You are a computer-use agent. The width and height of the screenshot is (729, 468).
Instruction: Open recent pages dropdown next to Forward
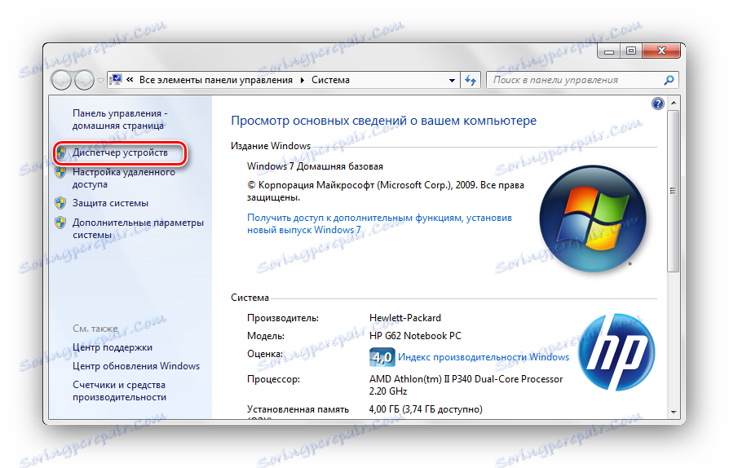(100, 81)
